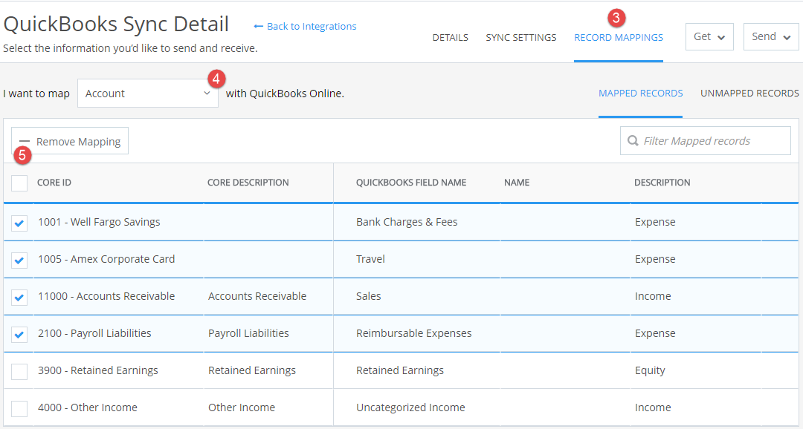803x429 pixels.
Task: Select the 2100 - Payroll Liabilities row
Action: coord(19,333)
